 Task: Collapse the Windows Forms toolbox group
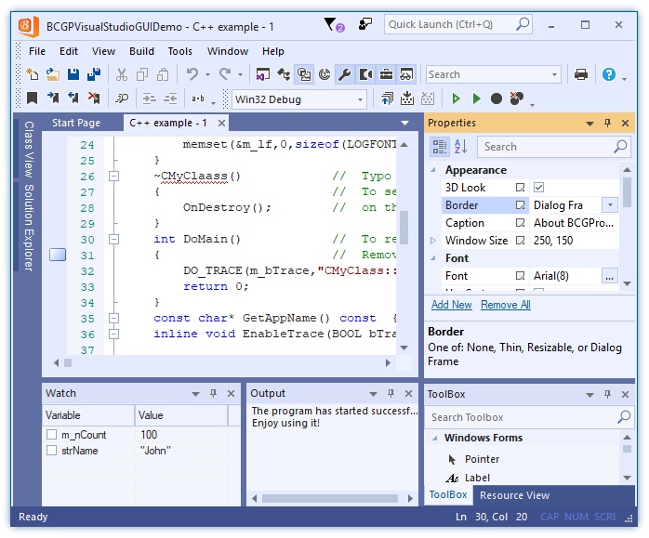click(x=434, y=438)
